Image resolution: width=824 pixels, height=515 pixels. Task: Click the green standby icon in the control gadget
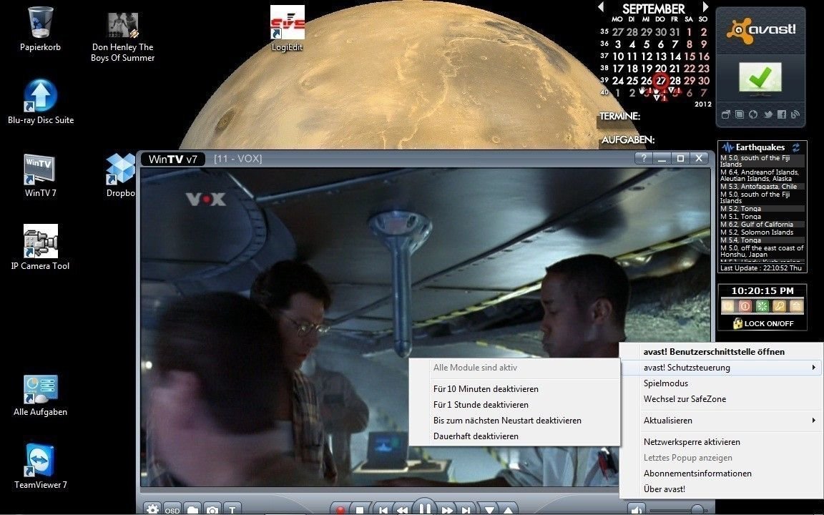[x=762, y=306]
